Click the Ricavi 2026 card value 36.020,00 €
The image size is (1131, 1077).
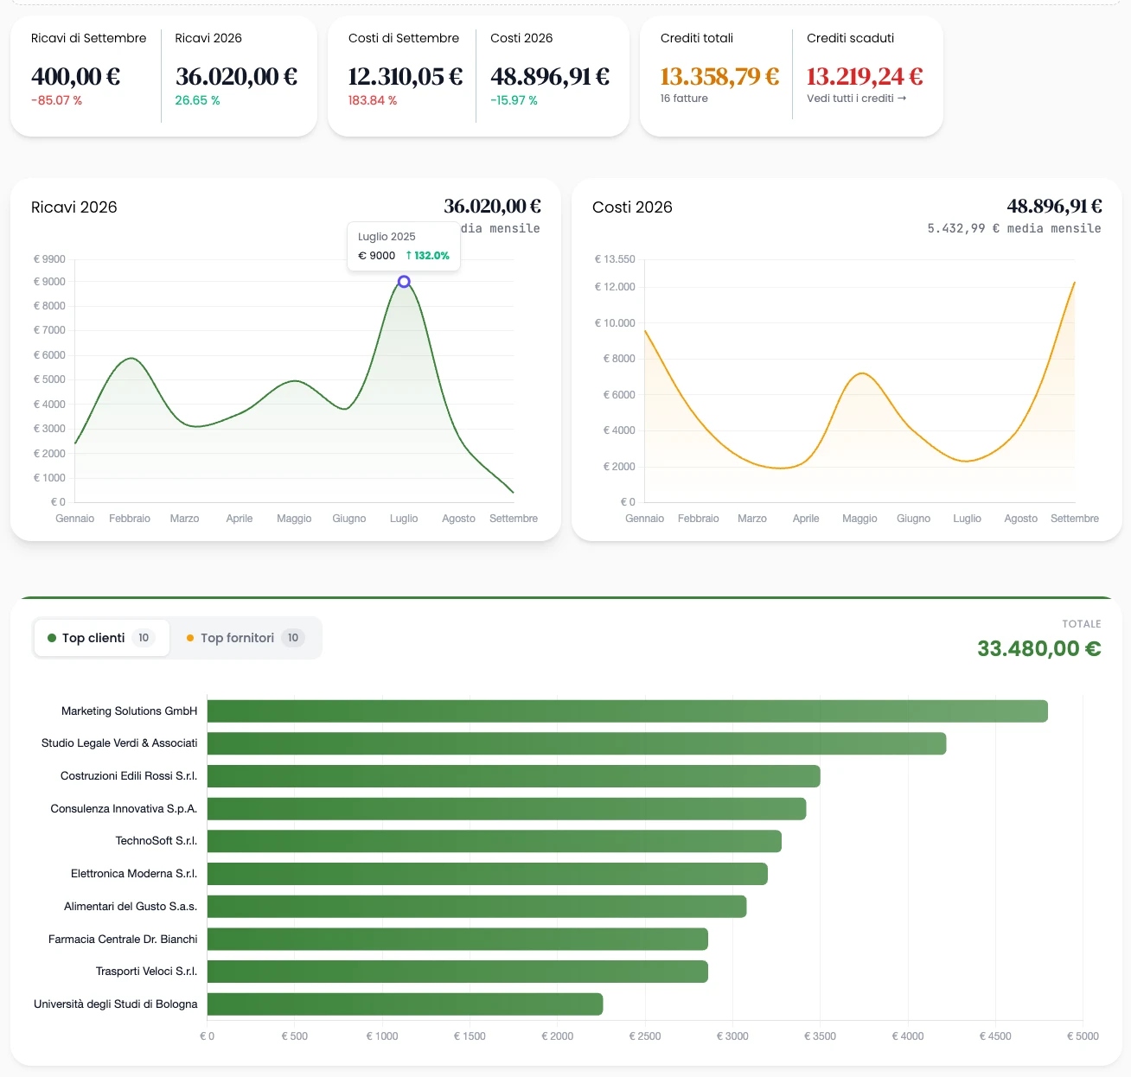tap(236, 77)
